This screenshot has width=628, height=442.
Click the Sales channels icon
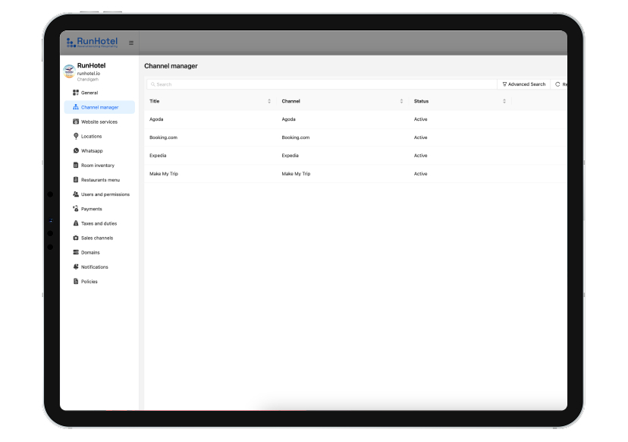[76, 238]
